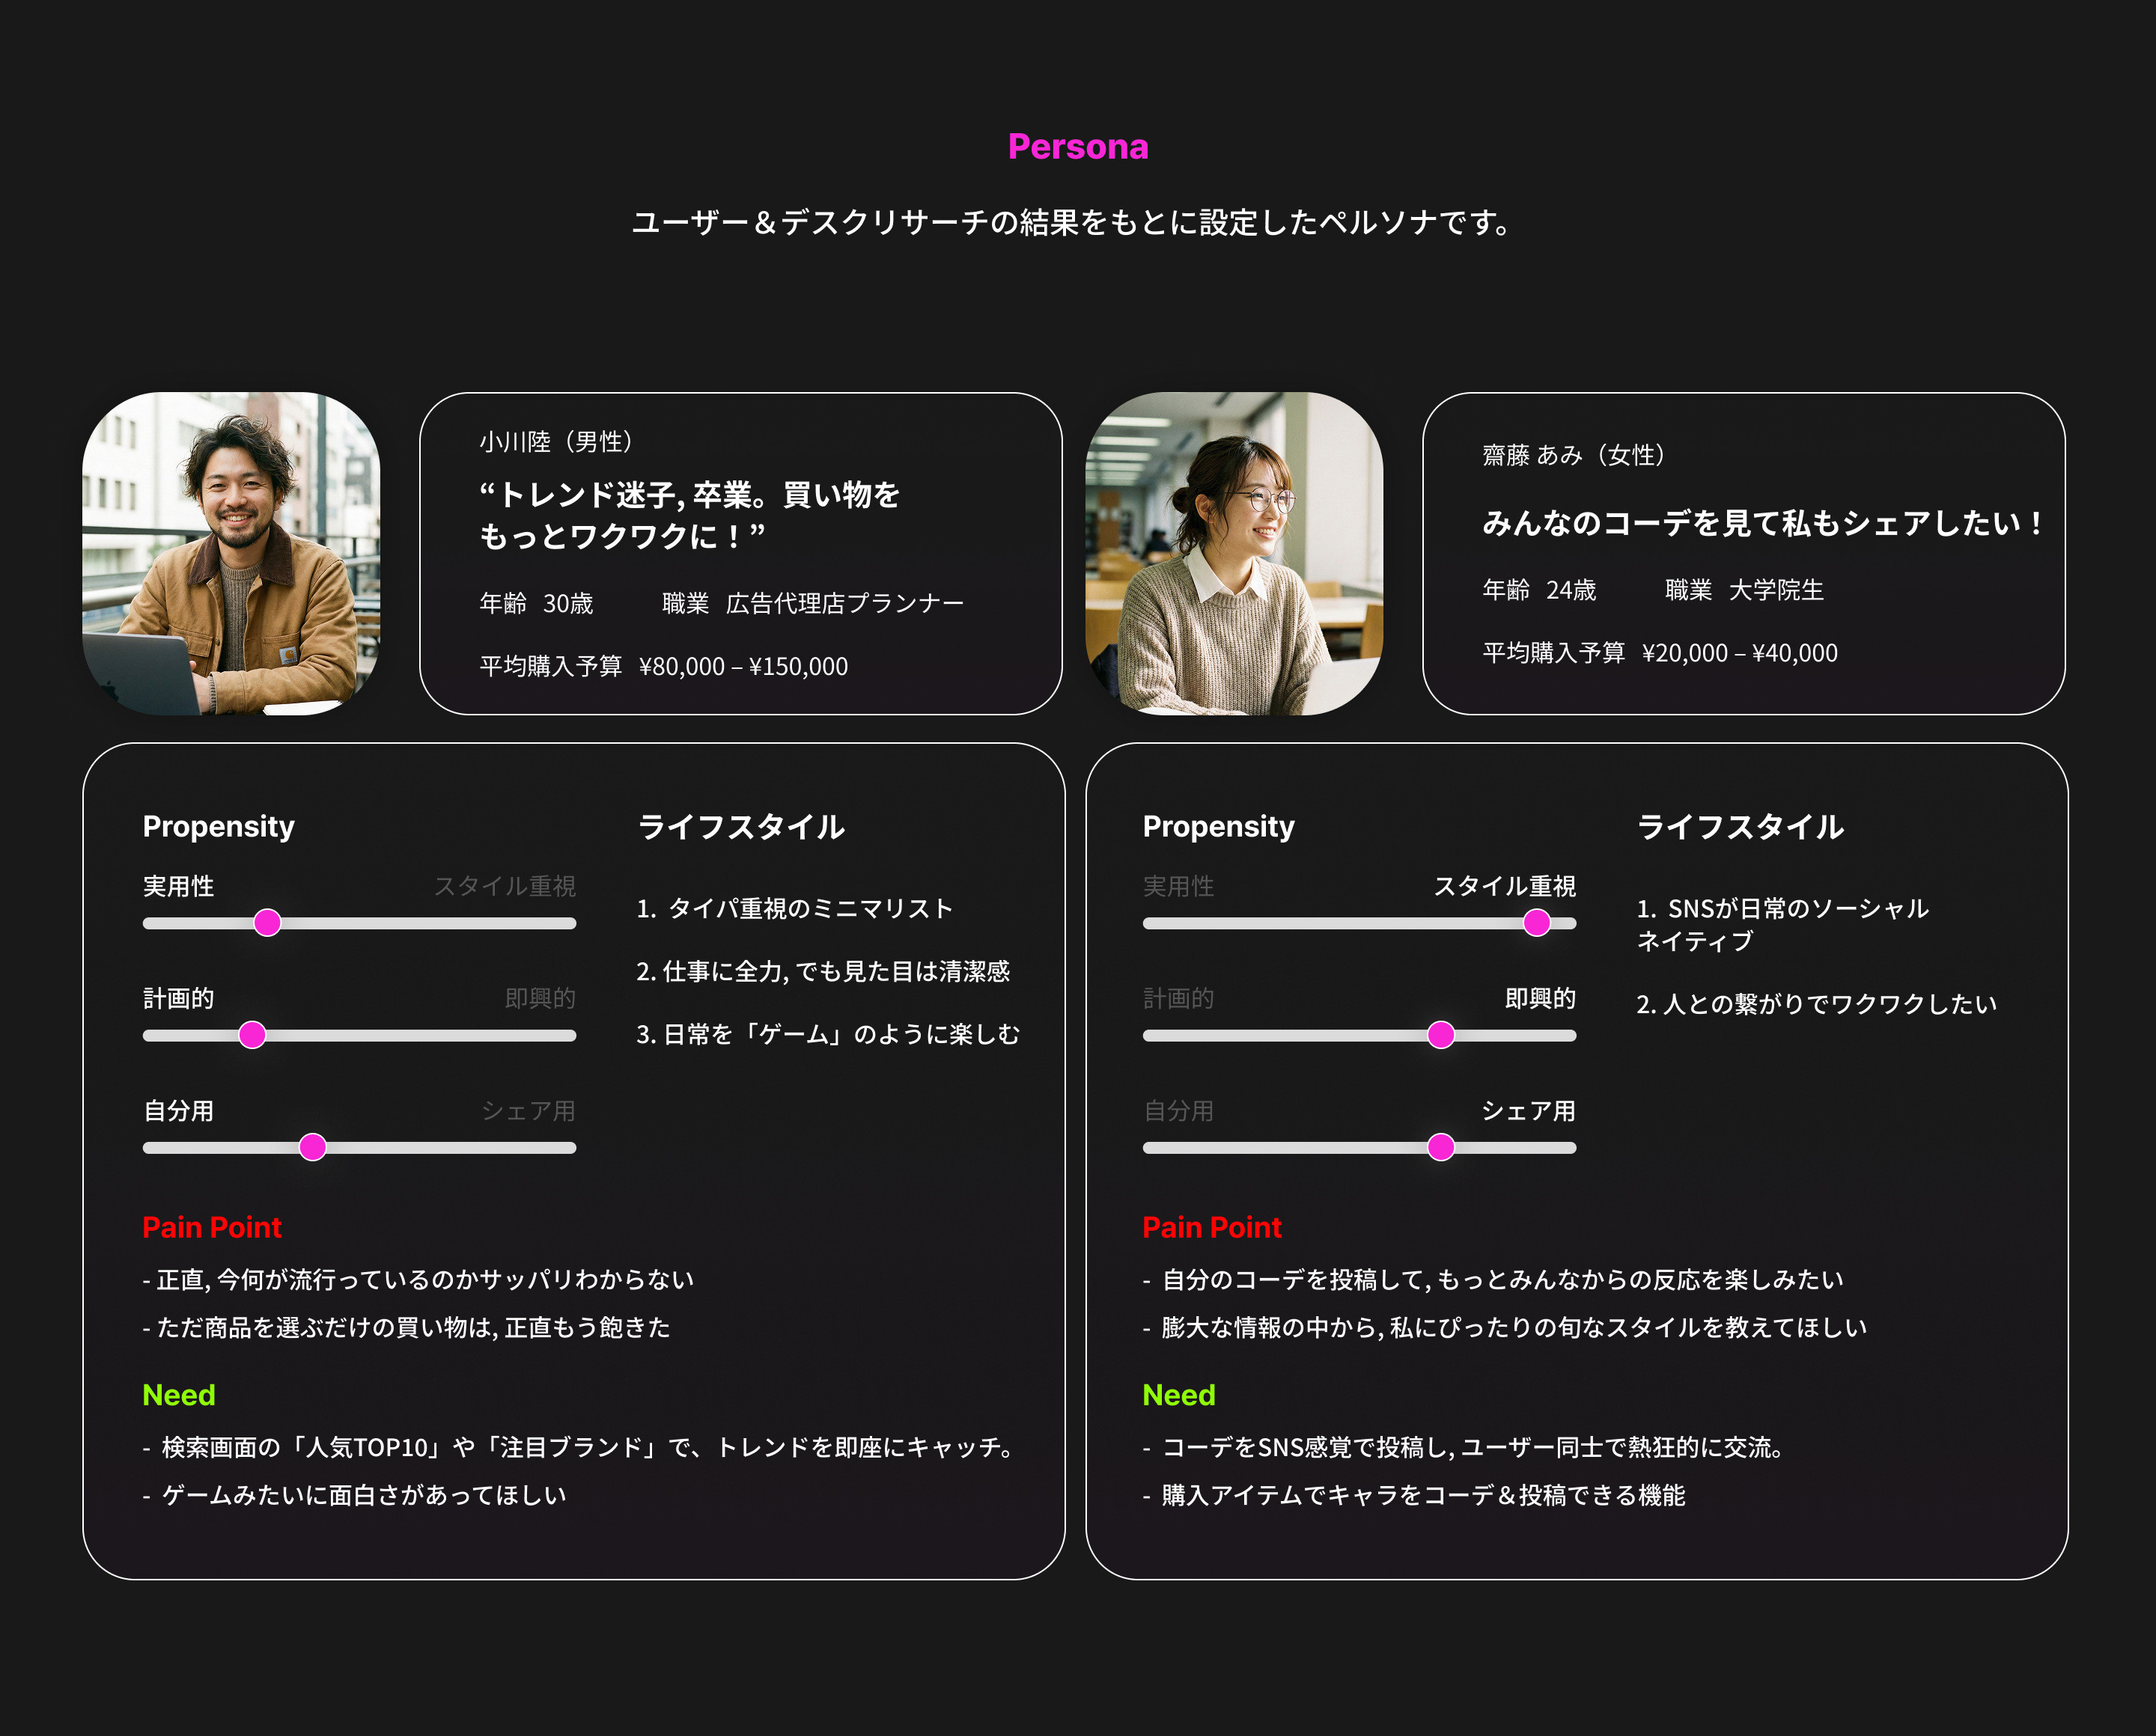
Task: Click the budget text ¥80,000 – ¥150,000
Action: (x=743, y=666)
